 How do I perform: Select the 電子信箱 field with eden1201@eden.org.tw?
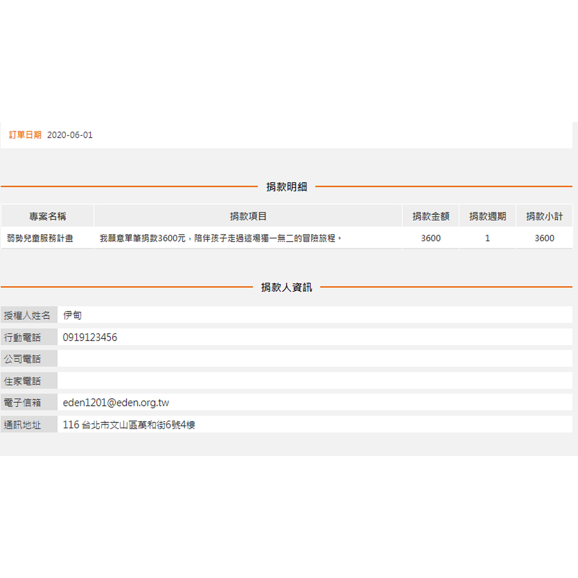314,402
